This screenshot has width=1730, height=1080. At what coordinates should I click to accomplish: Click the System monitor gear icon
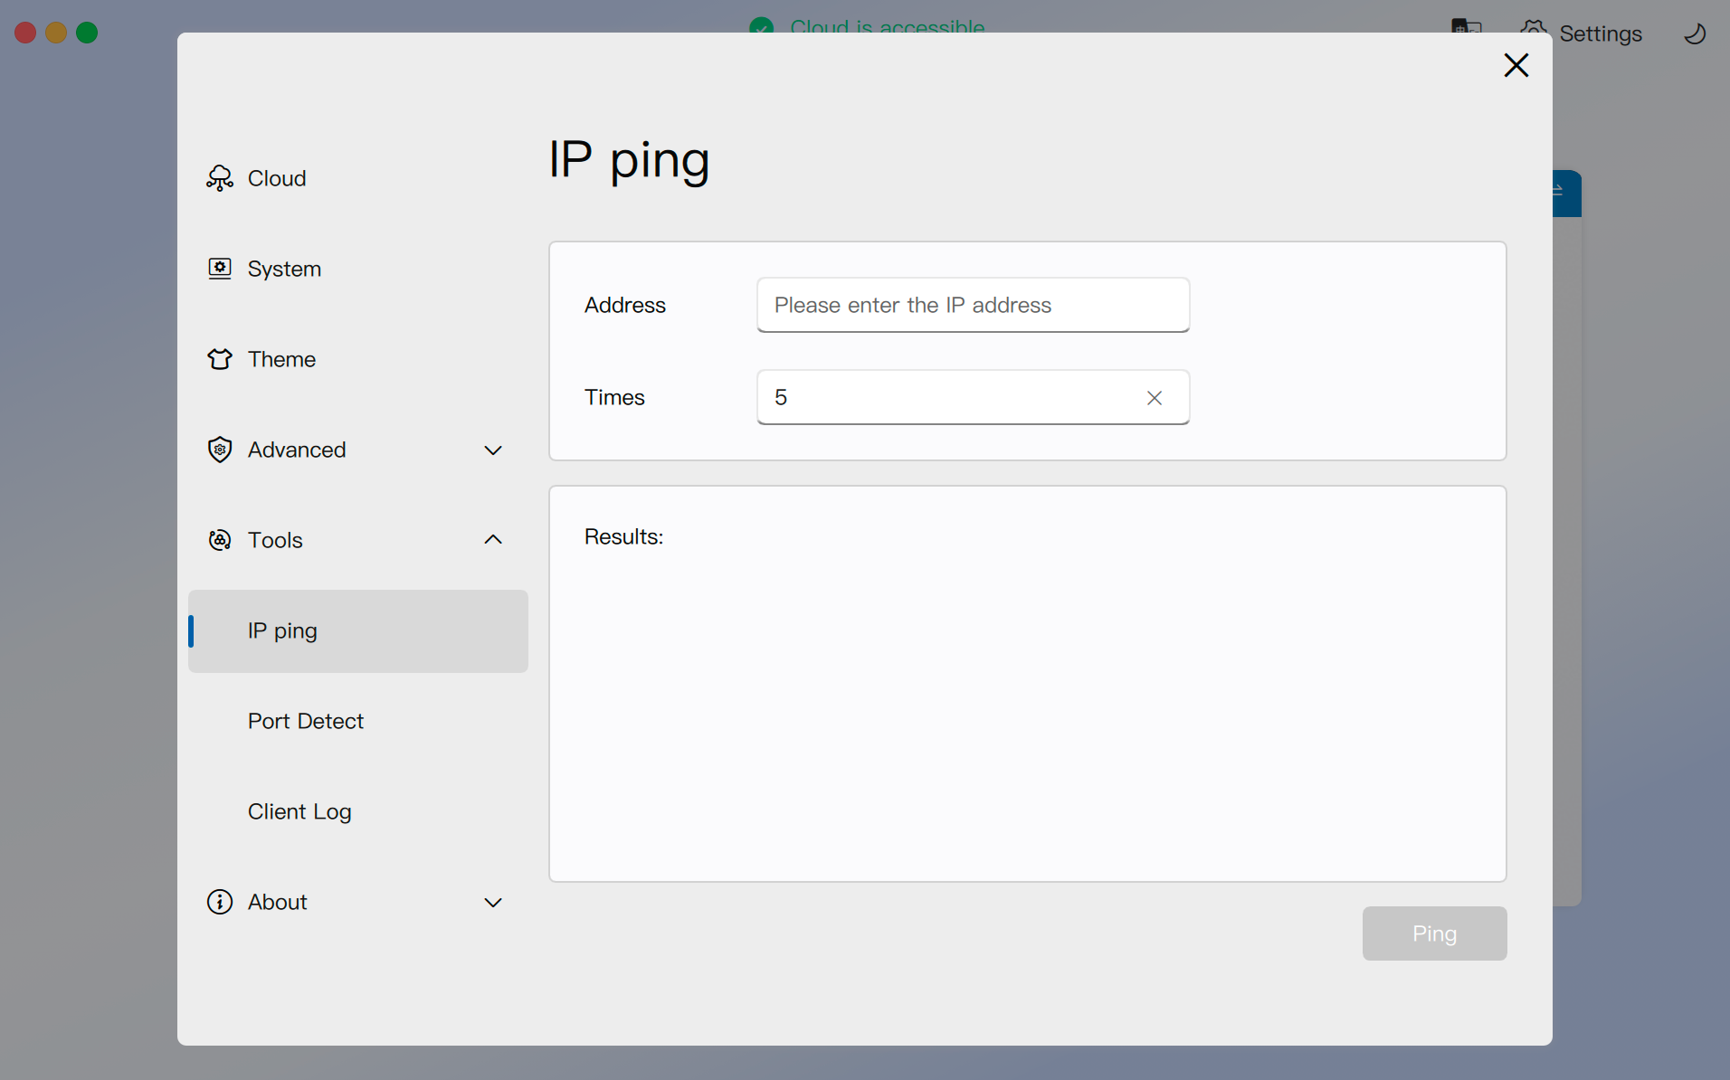(x=220, y=269)
